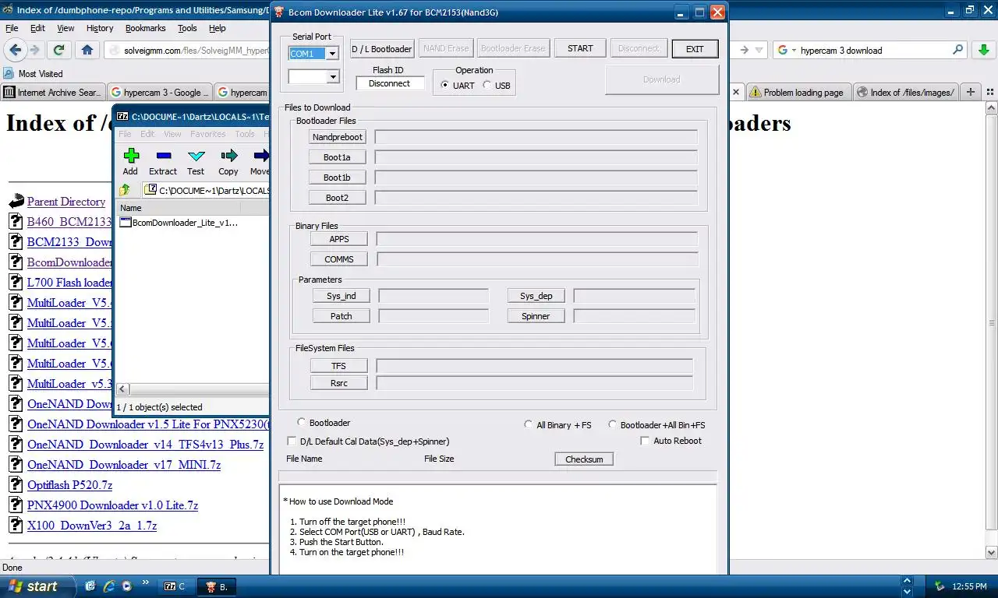Open COM1 serial port dropdown

pos(333,54)
